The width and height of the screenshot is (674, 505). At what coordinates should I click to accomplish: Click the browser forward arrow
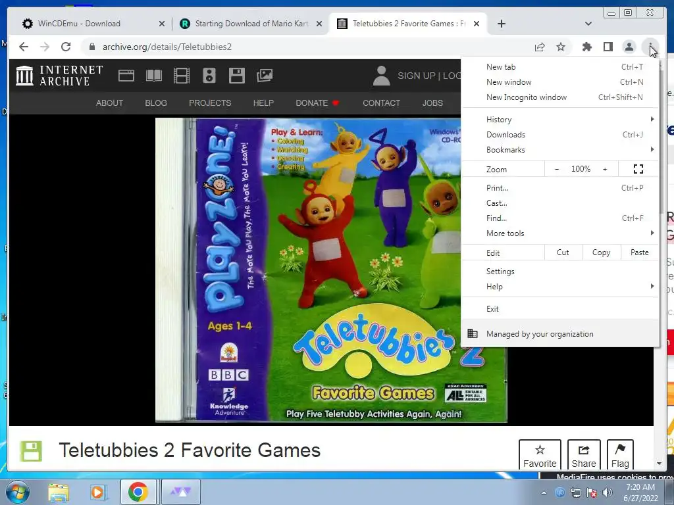[45, 47]
